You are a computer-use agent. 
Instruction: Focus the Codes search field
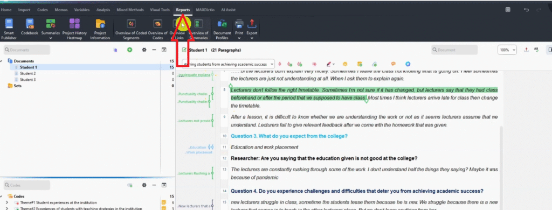tap(27, 185)
